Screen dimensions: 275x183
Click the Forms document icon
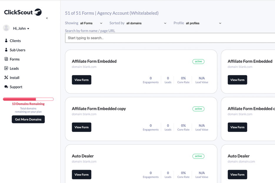pyautogui.click(x=6, y=59)
